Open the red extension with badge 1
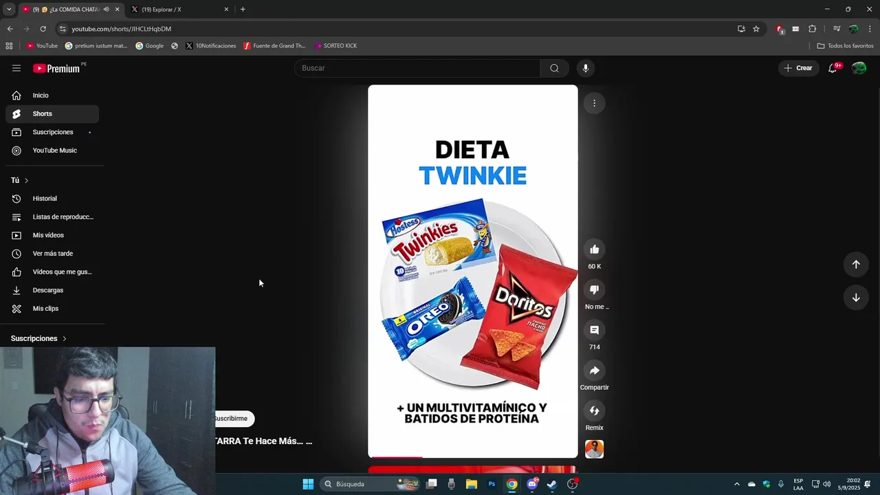 pos(780,29)
